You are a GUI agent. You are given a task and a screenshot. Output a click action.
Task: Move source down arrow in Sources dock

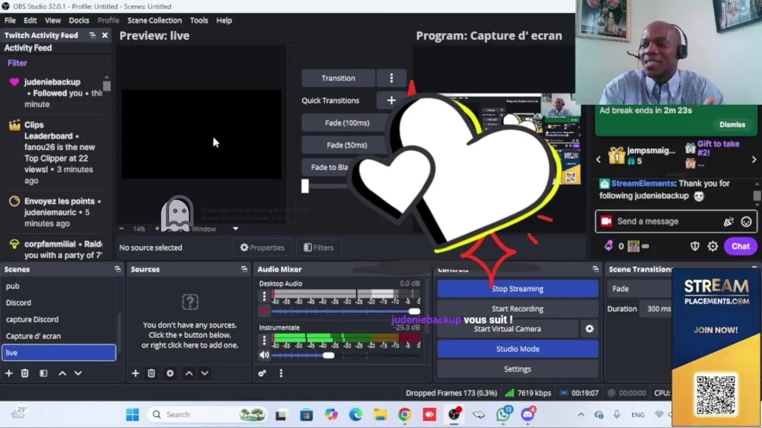[204, 373]
